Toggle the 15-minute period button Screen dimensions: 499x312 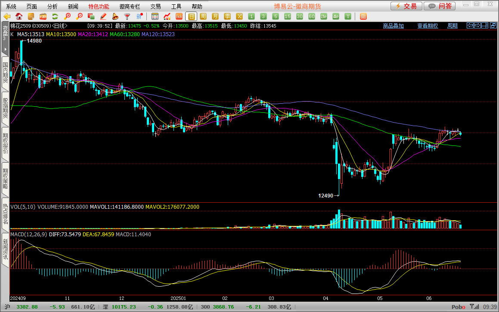288,16
